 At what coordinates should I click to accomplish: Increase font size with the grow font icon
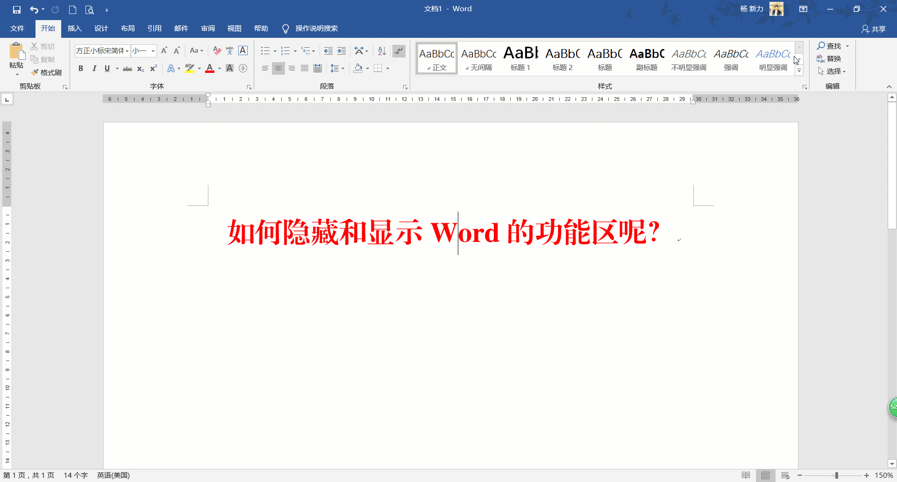click(x=164, y=50)
